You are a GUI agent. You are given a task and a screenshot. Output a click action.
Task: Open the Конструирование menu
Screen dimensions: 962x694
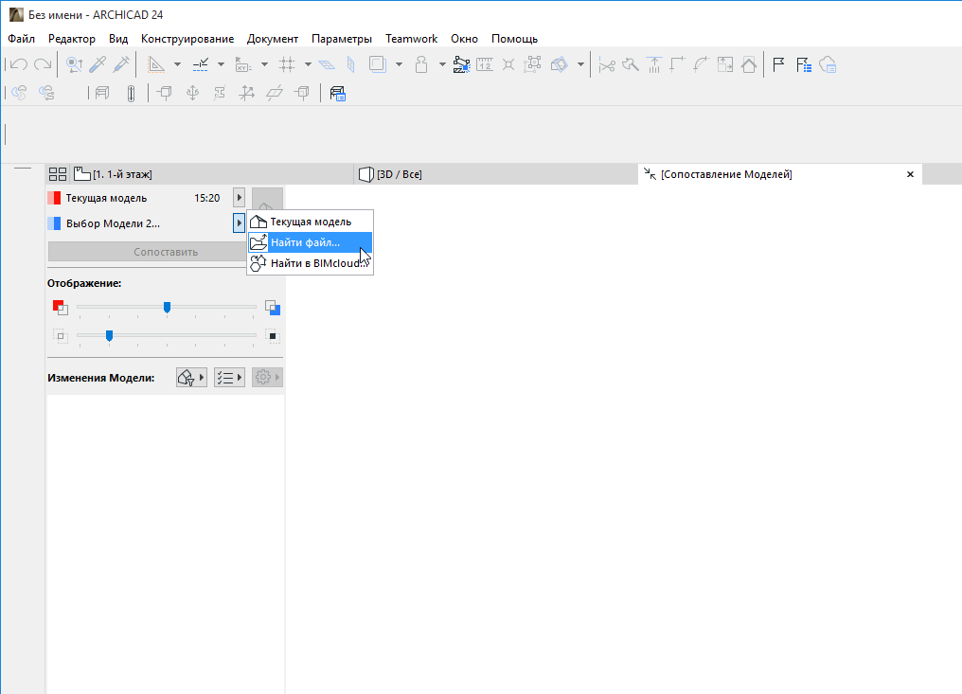point(187,39)
